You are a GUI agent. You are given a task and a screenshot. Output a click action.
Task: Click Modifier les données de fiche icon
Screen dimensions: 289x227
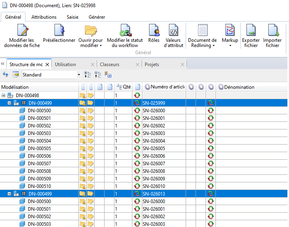(22, 31)
